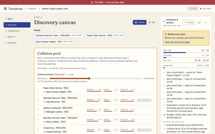Click the info icon in Needs your input
This screenshot has height=134, width=215.
point(166,34)
